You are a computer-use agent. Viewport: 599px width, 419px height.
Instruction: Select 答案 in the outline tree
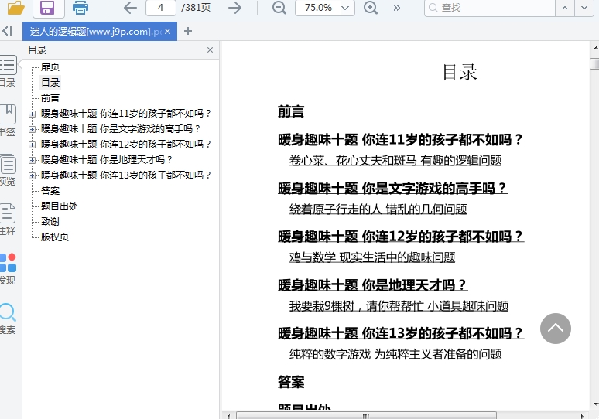50,191
